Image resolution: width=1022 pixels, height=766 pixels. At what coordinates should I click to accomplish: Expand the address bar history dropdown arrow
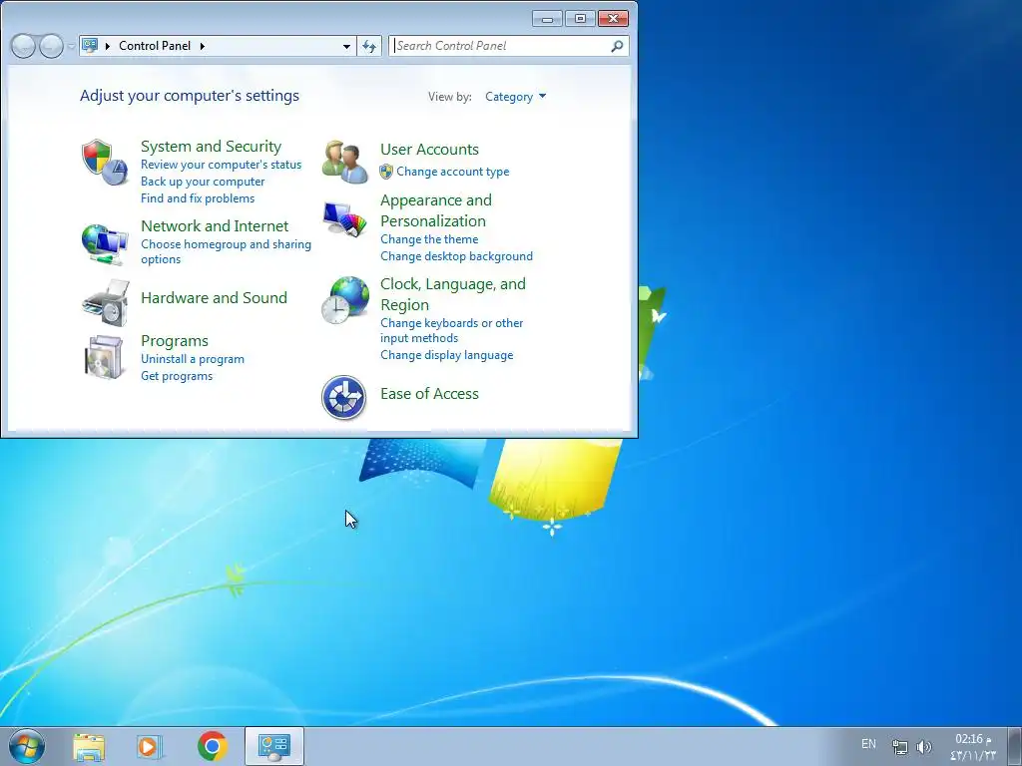346,46
